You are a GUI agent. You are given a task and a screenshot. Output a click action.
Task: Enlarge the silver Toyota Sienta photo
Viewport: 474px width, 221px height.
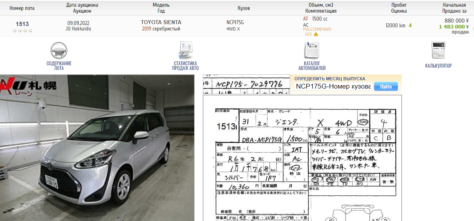point(97,148)
